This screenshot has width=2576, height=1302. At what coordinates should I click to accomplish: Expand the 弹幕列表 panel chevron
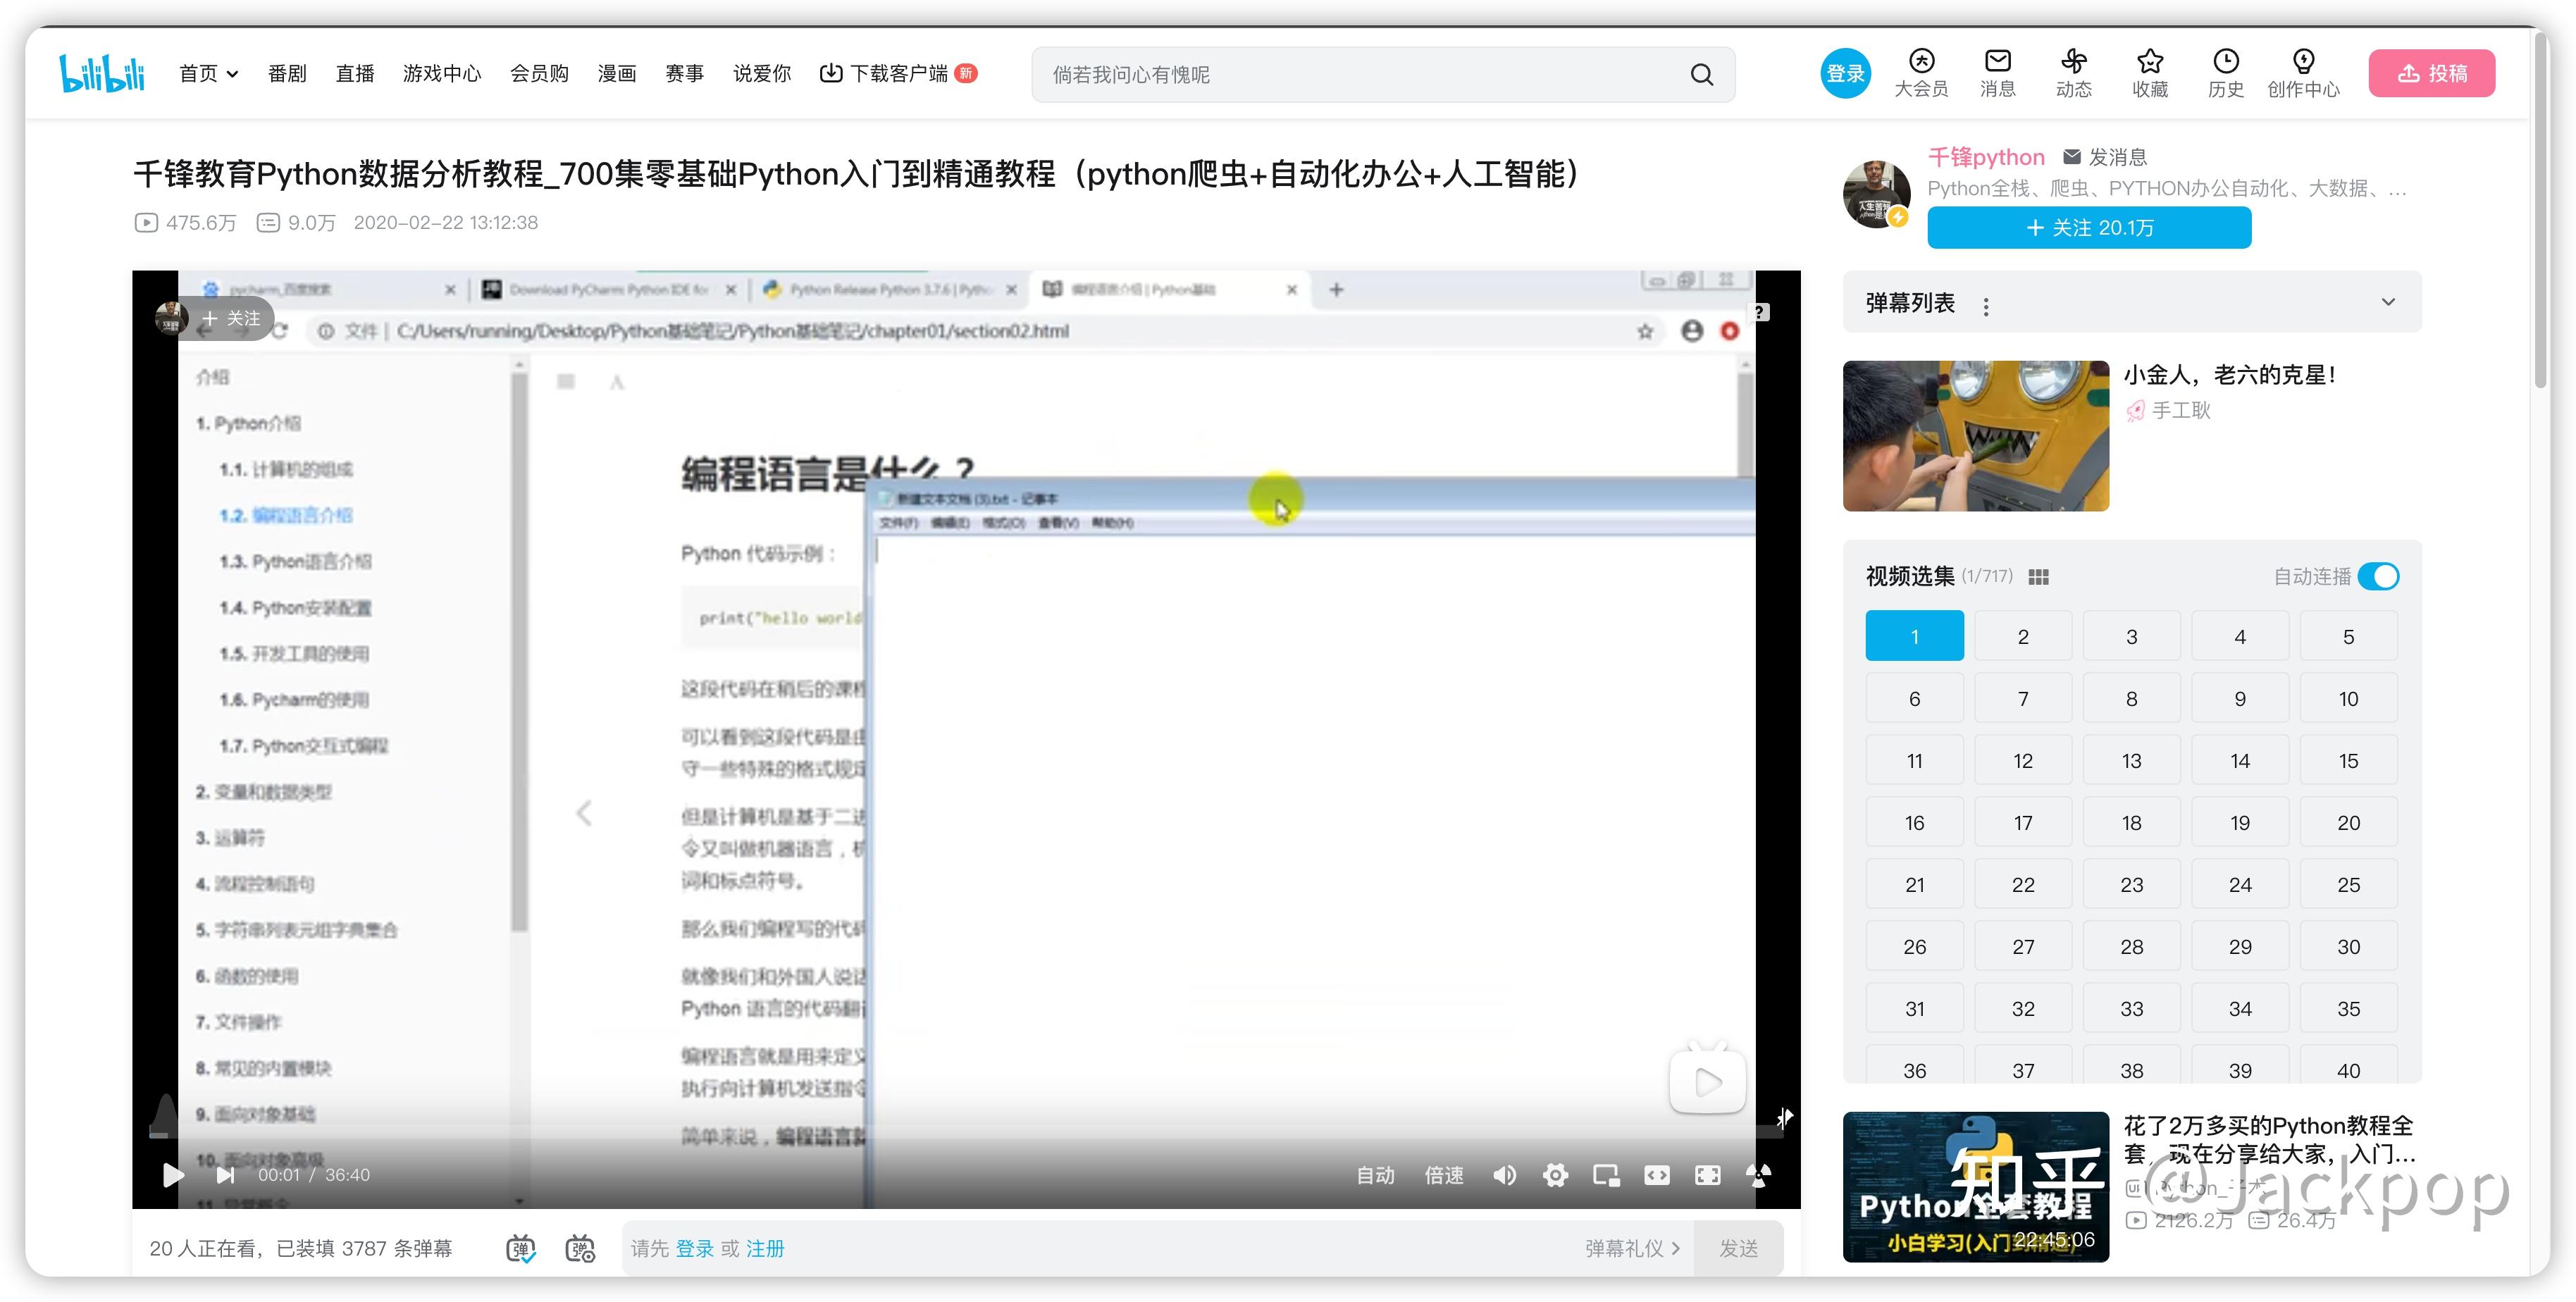tap(2388, 302)
